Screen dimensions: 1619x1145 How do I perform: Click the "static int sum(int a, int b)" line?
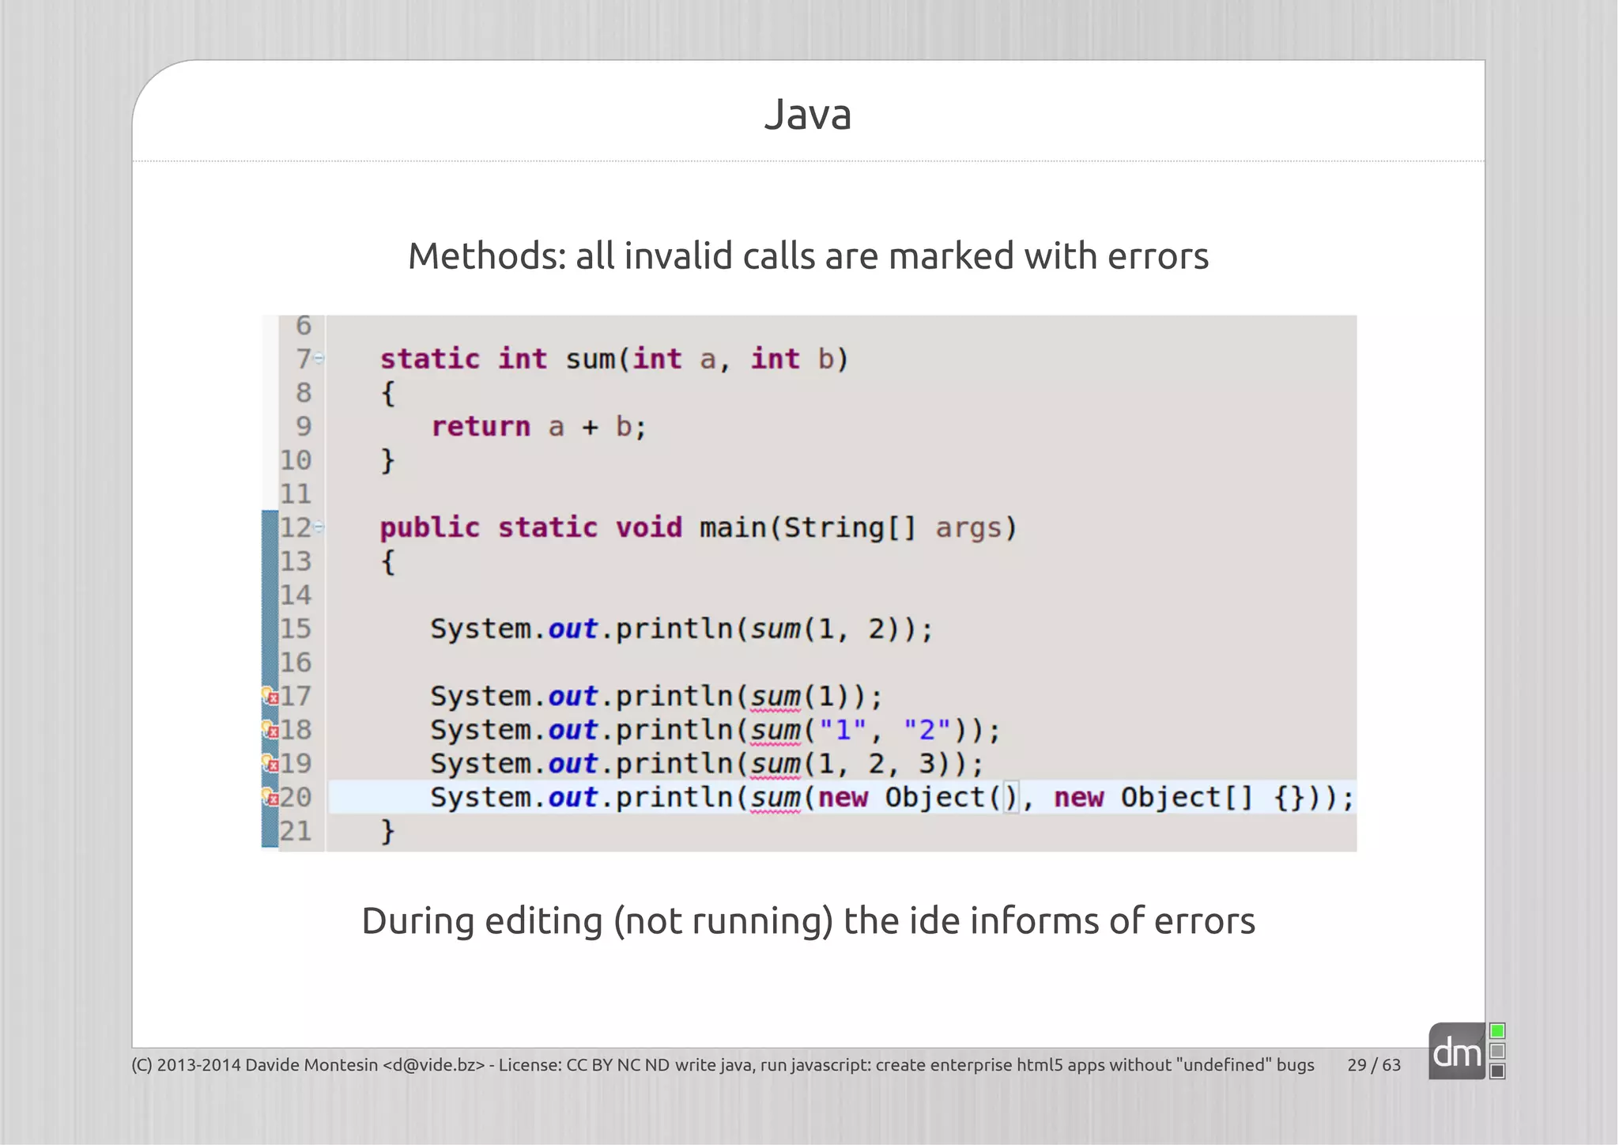coord(614,359)
